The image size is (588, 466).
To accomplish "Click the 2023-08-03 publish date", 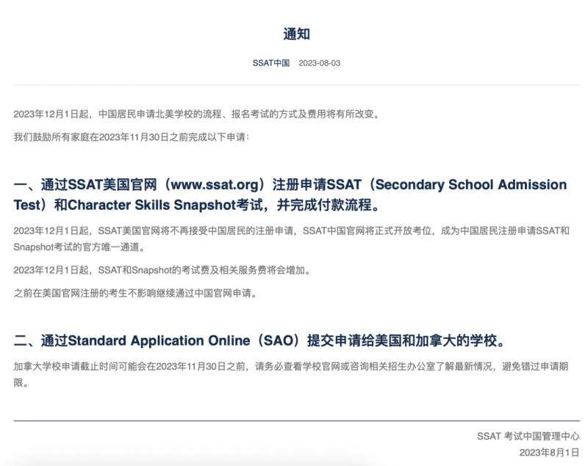I will click(x=320, y=63).
